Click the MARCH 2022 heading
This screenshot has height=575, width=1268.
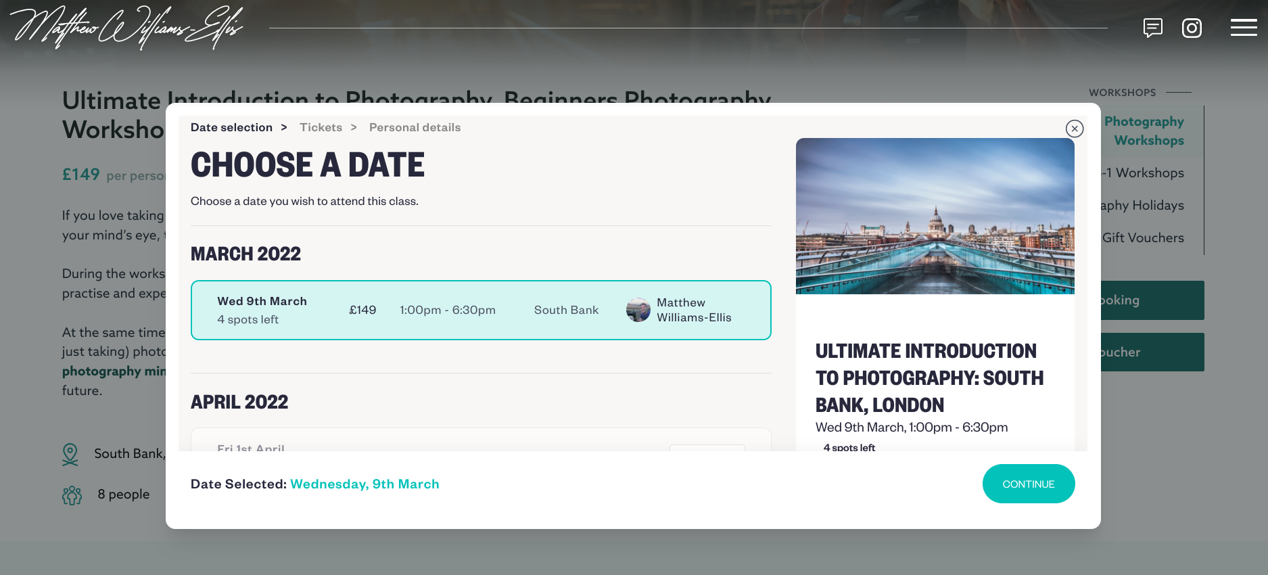[x=245, y=254]
